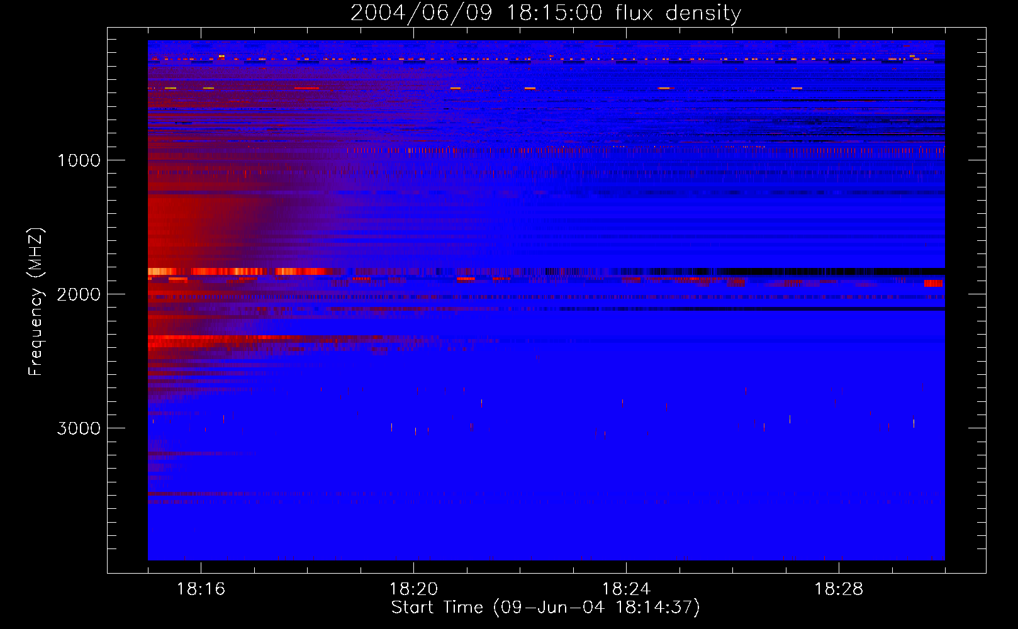Click the 18:16 time tick label
Image resolution: width=1018 pixels, height=629 pixels.
pos(201,589)
